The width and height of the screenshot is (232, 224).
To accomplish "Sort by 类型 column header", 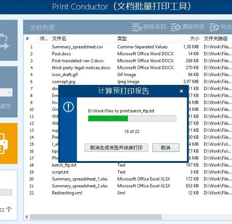I will pos(147,39).
